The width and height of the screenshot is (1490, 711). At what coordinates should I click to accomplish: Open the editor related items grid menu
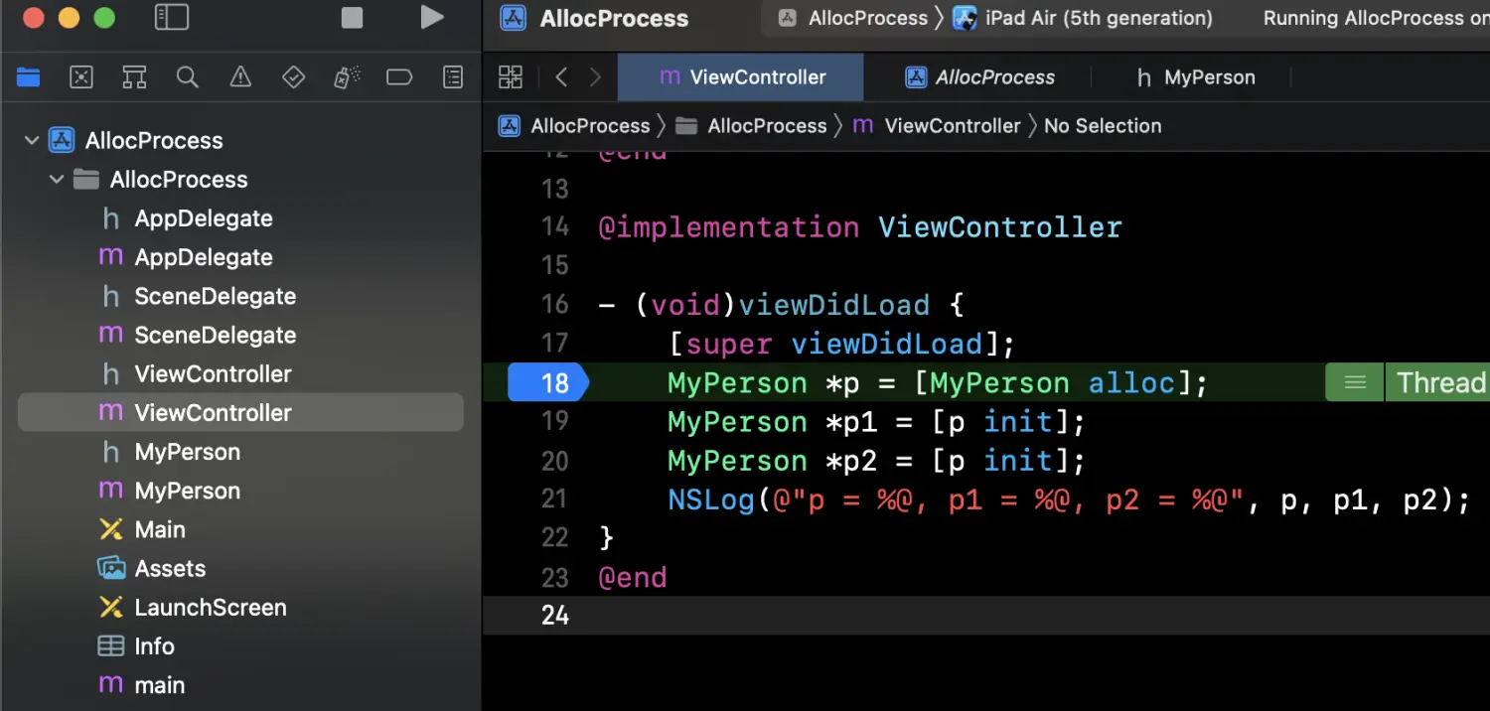click(511, 77)
